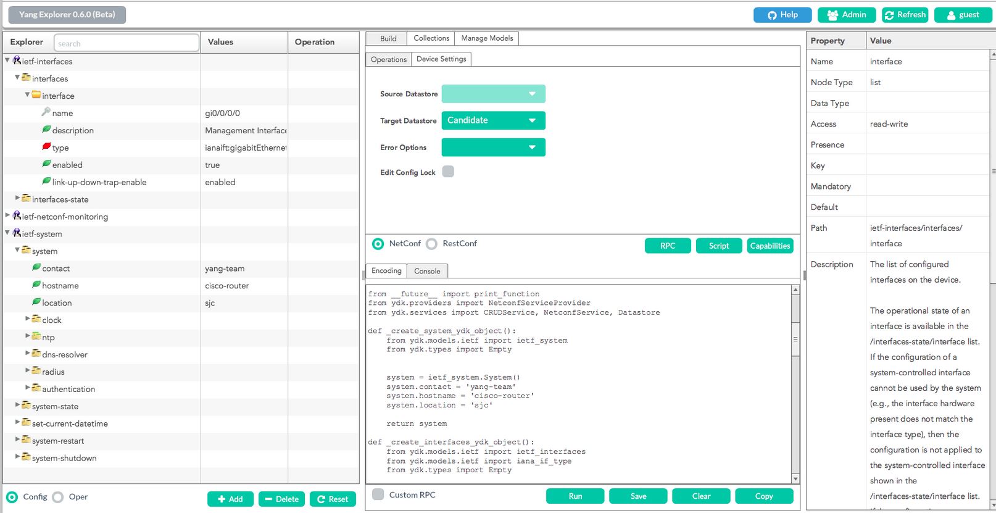996x513 pixels.
Task: Click the authentication folder icon
Action: tap(36, 388)
